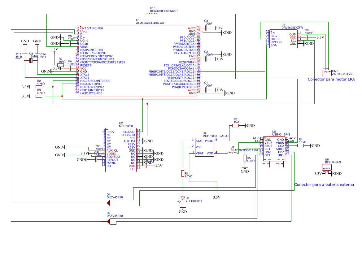Click the 16MHz crystal symbol U9
362x256 pixels.
click(31, 60)
